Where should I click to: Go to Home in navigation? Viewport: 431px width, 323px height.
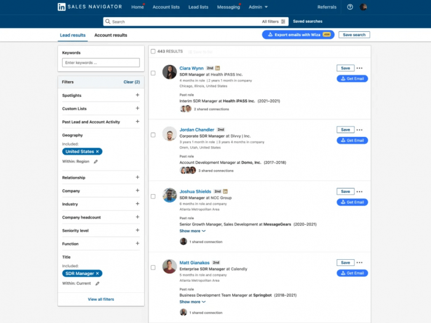(137, 7)
